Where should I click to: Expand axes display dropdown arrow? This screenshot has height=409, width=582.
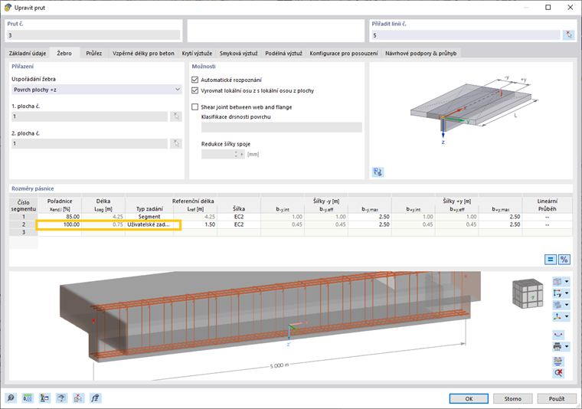pyautogui.click(x=567, y=316)
